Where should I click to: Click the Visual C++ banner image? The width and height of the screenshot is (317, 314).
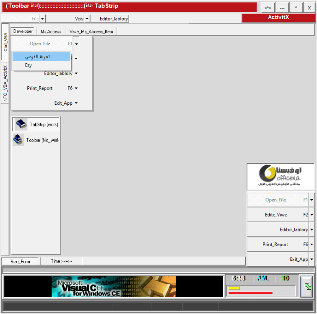113,286
